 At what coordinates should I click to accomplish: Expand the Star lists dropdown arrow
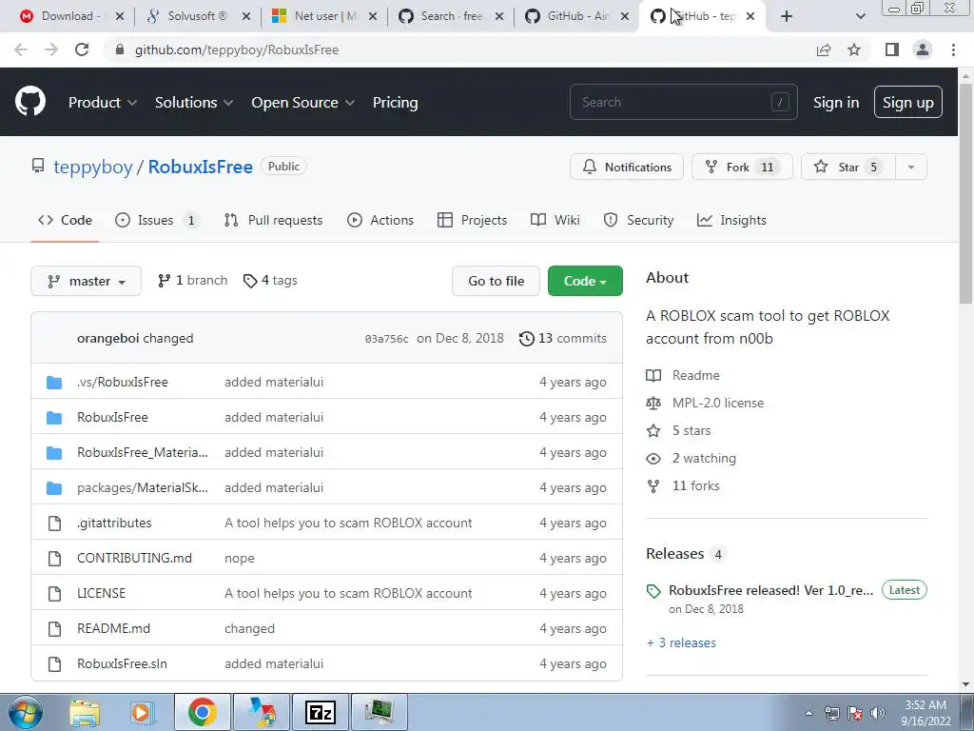[910, 168]
